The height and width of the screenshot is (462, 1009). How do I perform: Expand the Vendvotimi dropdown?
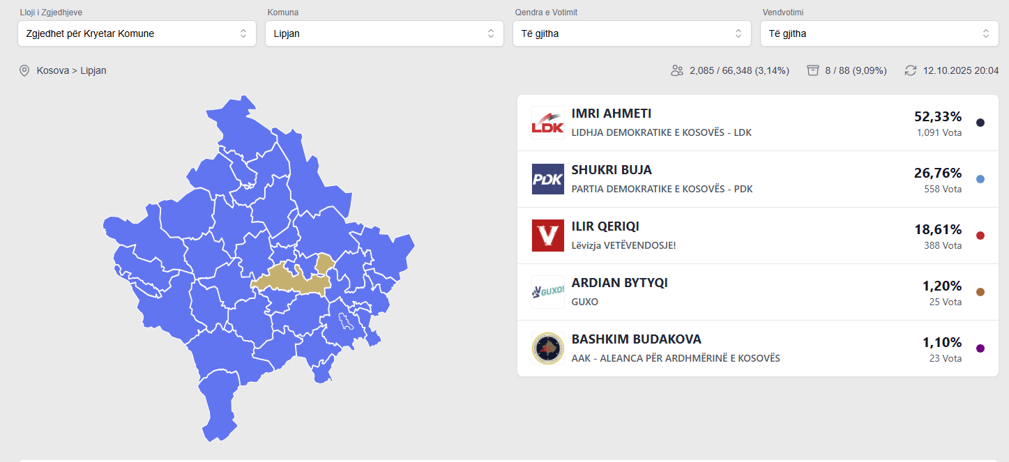(879, 33)
